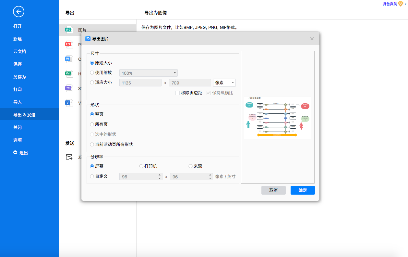Select the JPG image export icon
This screenshot has width=408, height=257.
click(68, 30)
